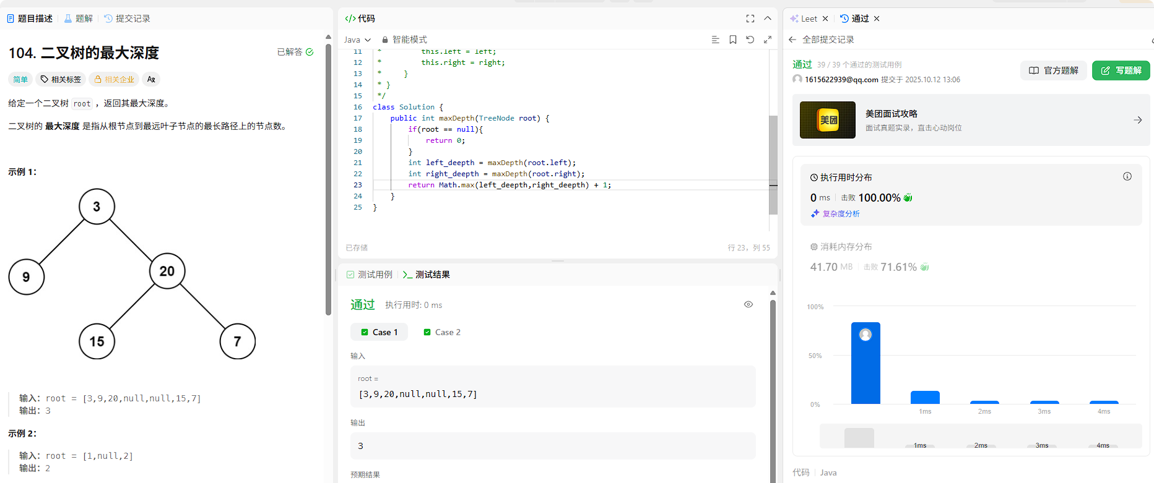Click the clapping icon beside 71.61%

(924, 267)
